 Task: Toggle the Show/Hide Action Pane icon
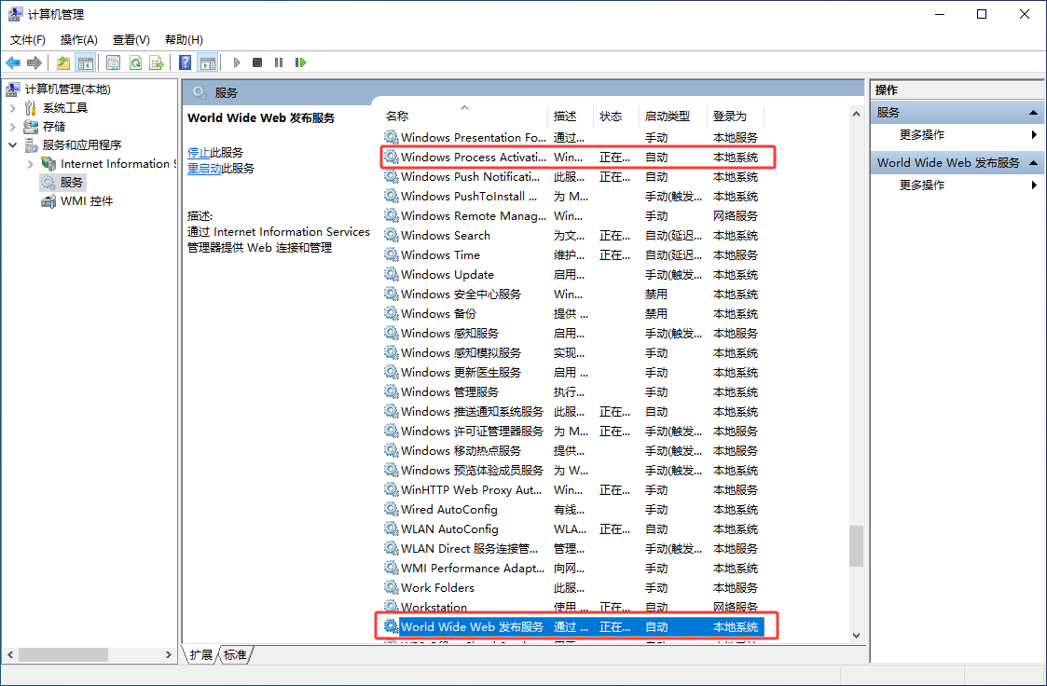coord(208,62)
